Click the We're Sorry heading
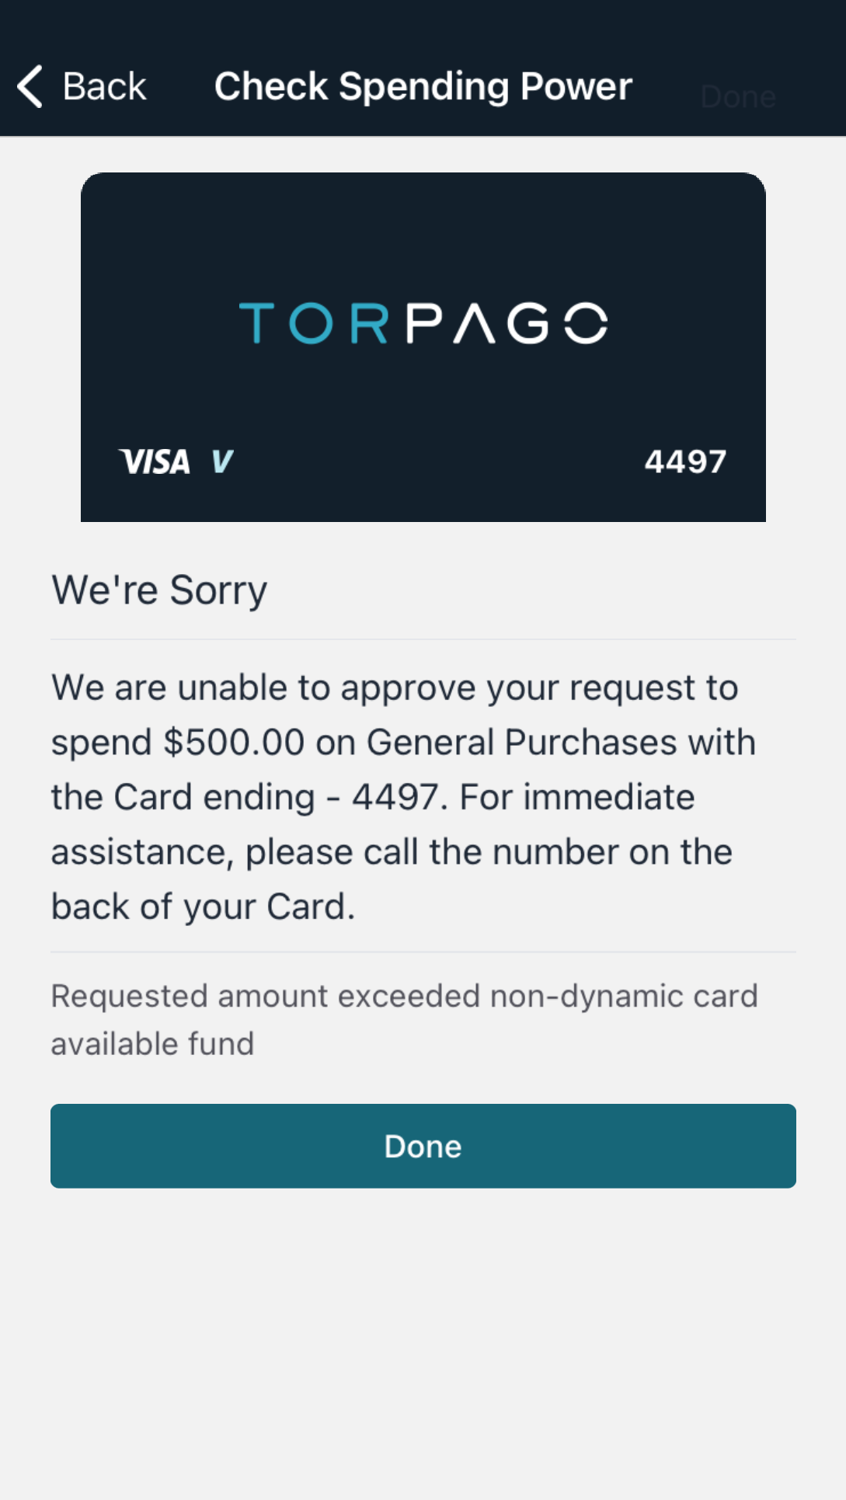 point(159,590)
